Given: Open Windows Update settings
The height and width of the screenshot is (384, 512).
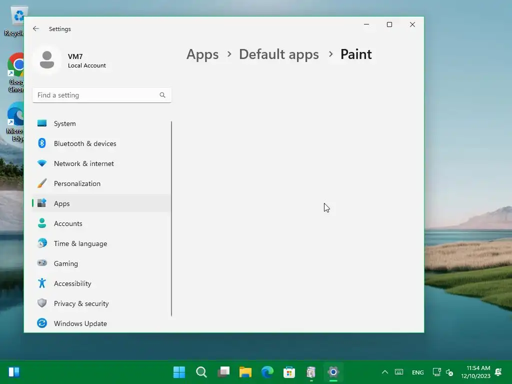Looking at the screenshot, I should [x=101, y=323].
